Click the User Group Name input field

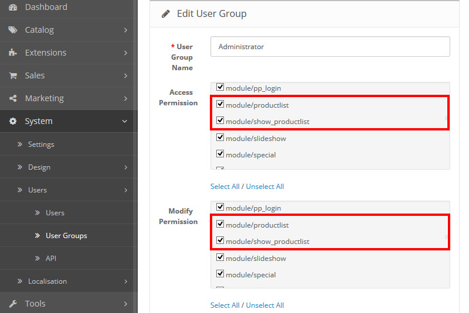(x=330, y=47)
